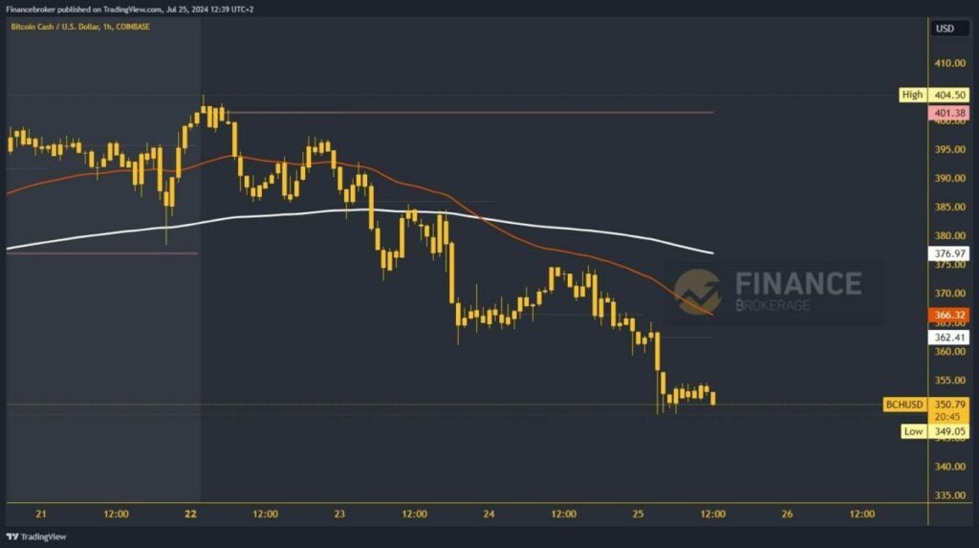Click the 20:45 countdown timer label
The image size is (979, 548).
click(947, 417)
